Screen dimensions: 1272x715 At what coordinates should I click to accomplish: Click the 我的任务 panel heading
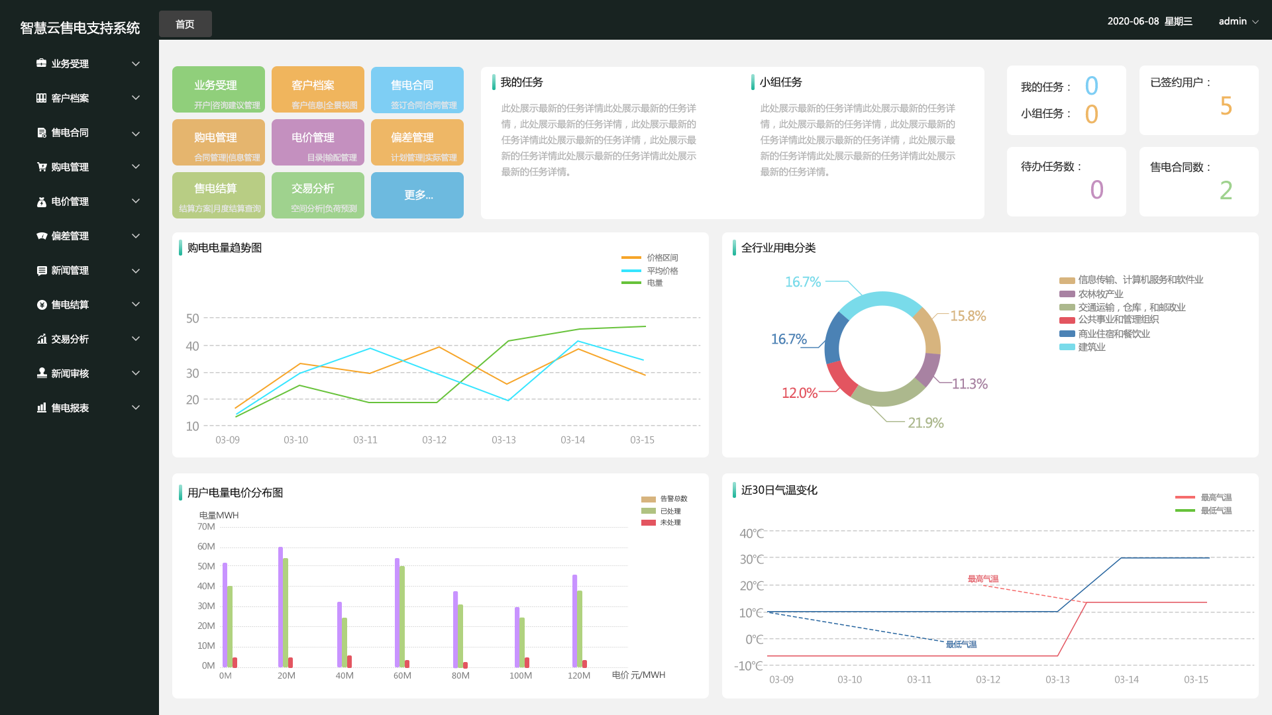pos(521,82)
